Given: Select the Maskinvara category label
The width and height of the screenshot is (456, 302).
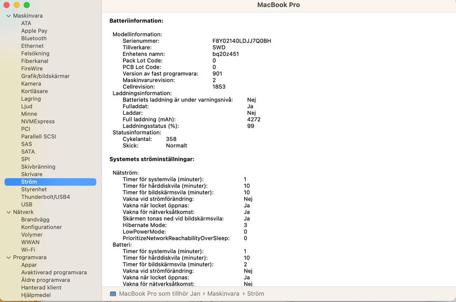Looking at the screenshot, I should point(28,16).
